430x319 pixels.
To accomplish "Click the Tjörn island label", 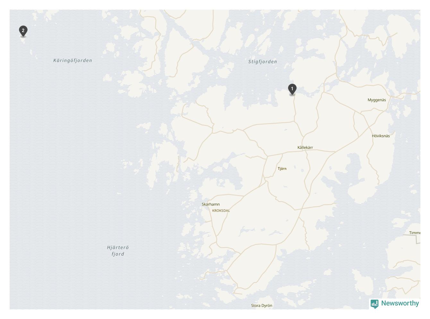I will [282, 169].
